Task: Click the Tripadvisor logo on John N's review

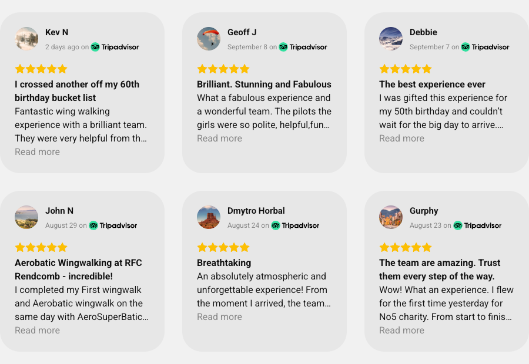Action: pyautogui.click(x=113, y=225)
